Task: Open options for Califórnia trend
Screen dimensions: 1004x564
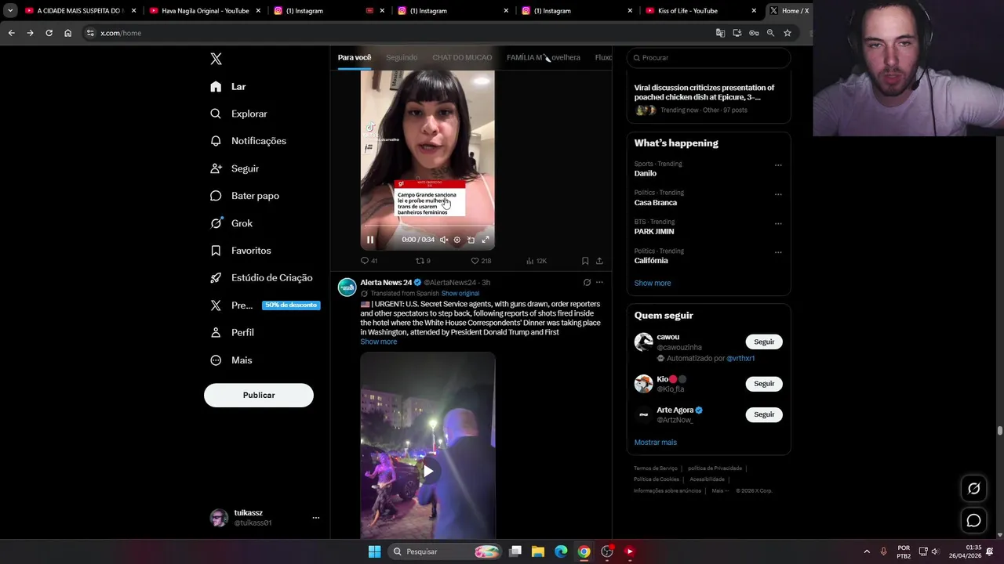Action: tap(778, 252)
